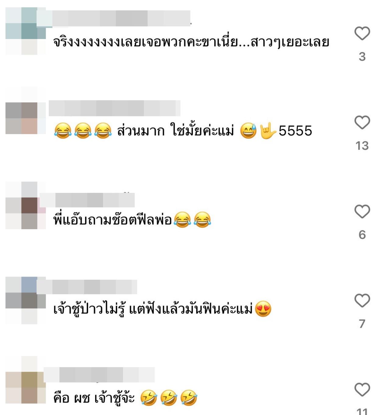The width and height of the screenshot is (390, 415).
Task: Open the fourth commenter's profile picture
Action: pyautogui.click(x=26, y=300)
